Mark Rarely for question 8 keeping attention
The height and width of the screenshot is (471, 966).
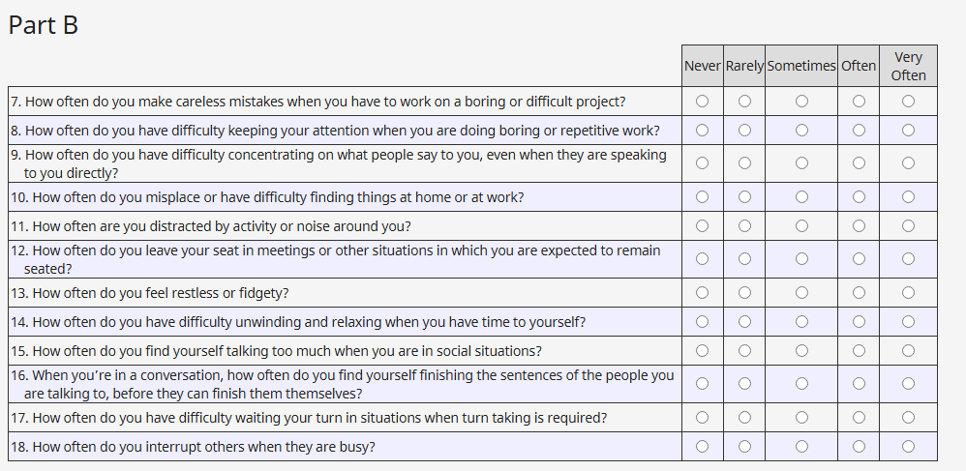[744, 130]
